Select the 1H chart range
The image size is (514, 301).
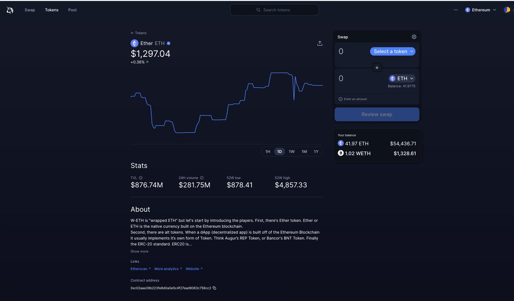pos(268,151)
